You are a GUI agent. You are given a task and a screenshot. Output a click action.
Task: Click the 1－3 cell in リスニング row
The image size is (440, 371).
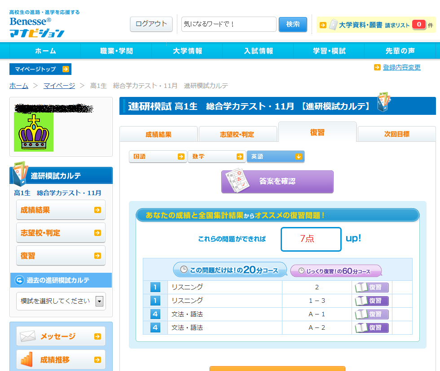point(317,301)
